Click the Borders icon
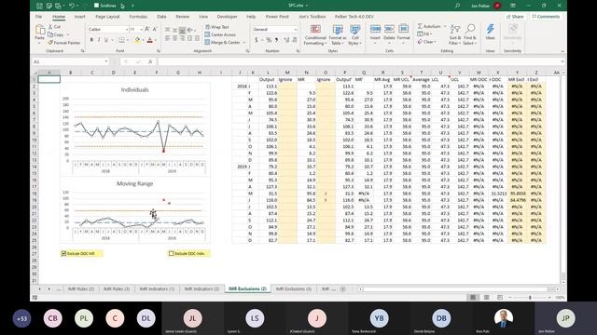 [x=121, y=40]
